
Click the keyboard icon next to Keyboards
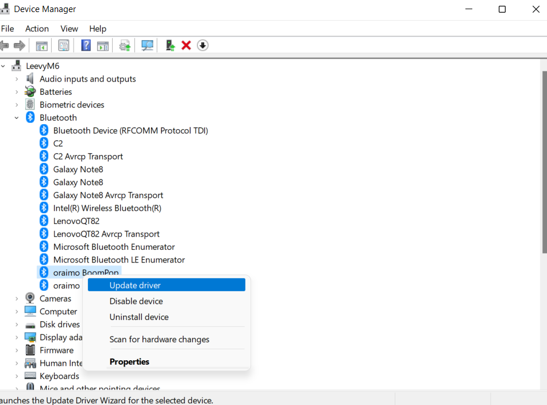coord(30,376)
